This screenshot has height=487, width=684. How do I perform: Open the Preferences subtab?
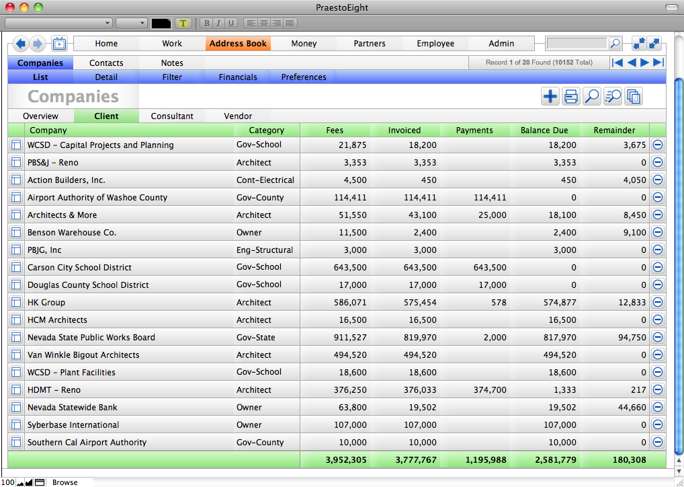pyautogui.click(x=304, y=77)
